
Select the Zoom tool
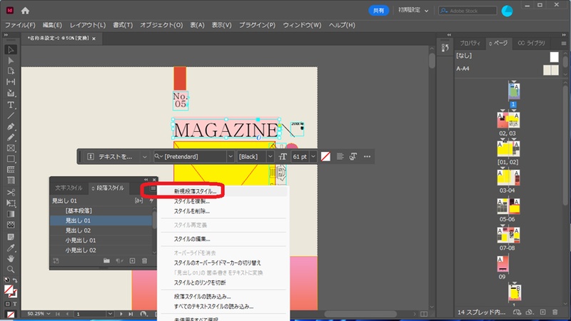pyautogui.click(x=11, y=270)
